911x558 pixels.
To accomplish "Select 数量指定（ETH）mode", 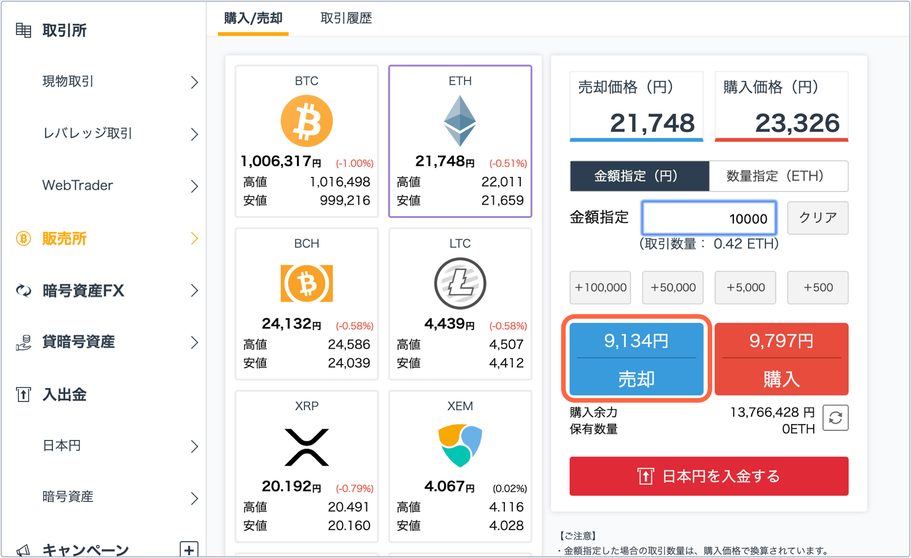I will pos(779,176).
